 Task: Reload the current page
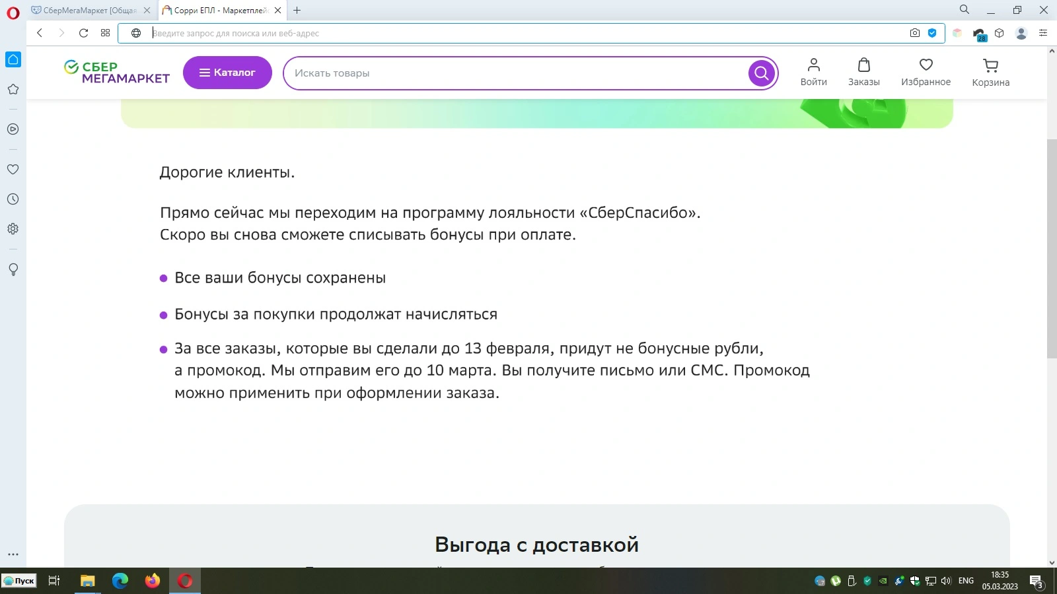83,33
